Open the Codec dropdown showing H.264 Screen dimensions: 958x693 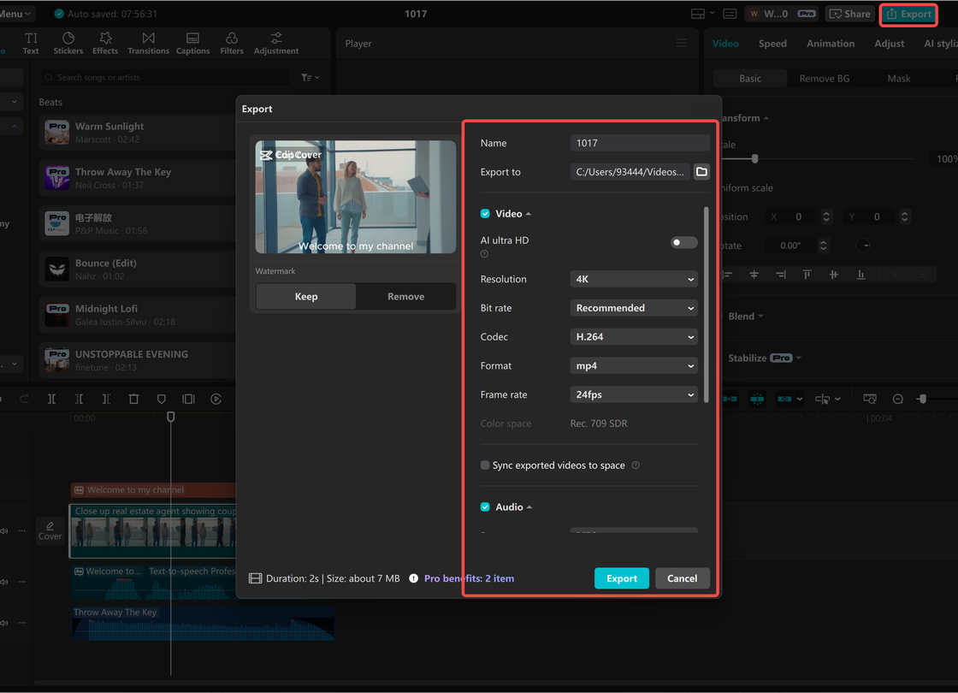tap(633, 337)
